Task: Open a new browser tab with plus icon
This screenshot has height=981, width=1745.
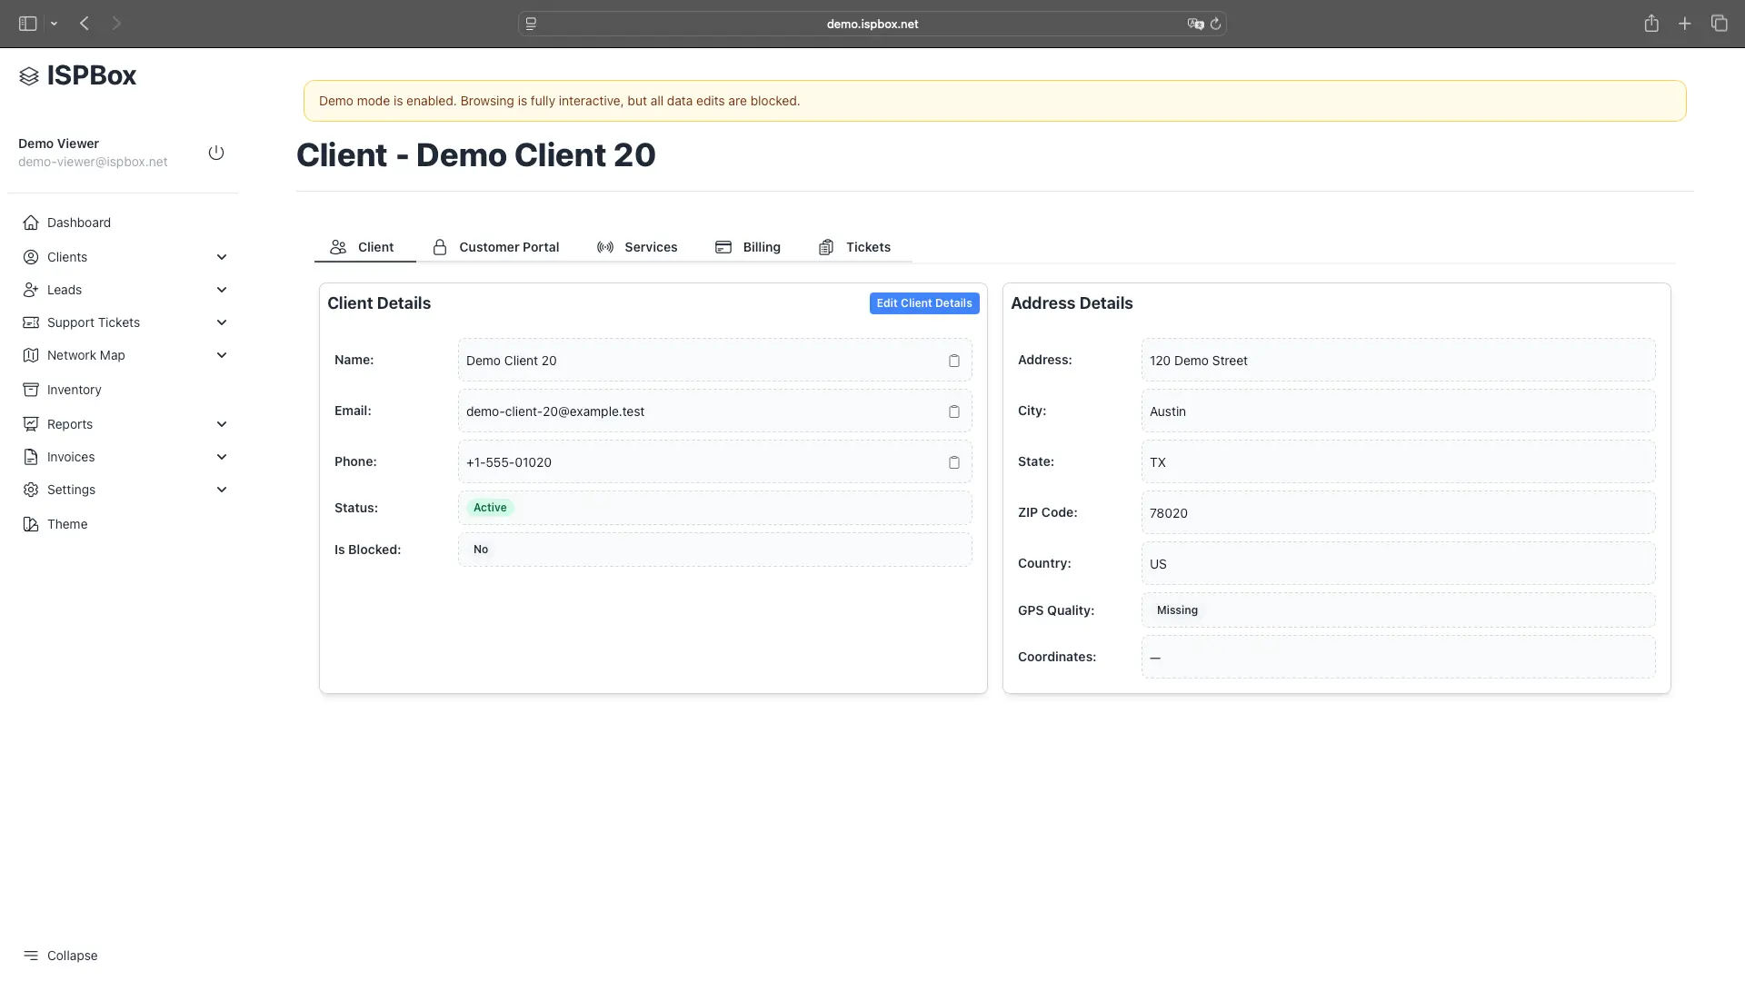Action: [x=1685, y=24]
